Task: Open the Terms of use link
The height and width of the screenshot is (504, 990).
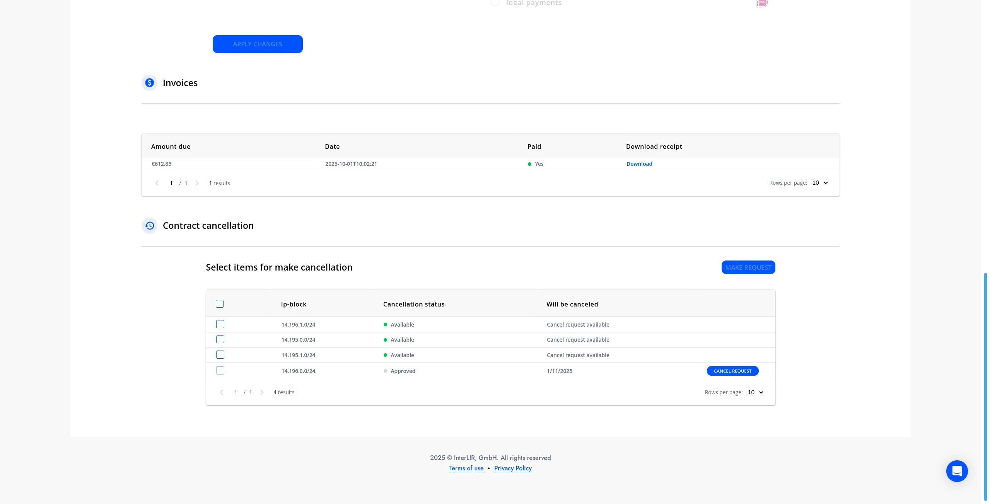Action: (466, 468)
